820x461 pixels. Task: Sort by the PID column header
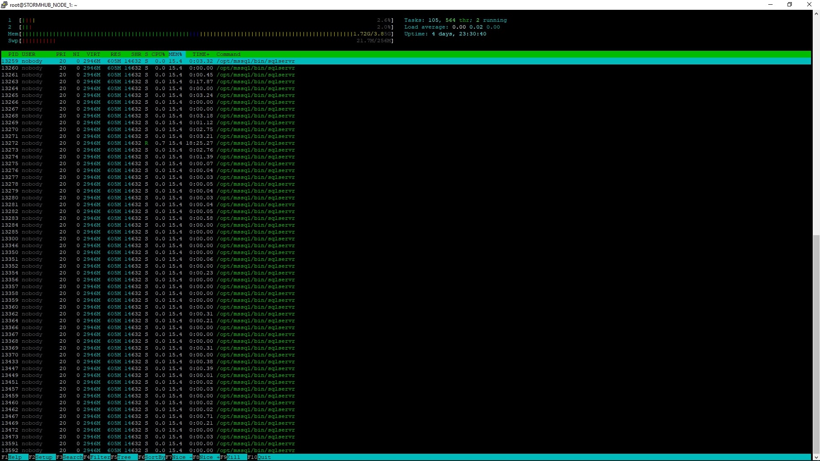(13, 54)
